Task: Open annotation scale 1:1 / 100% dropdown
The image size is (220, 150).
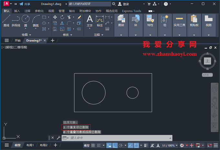Action: 170,145
